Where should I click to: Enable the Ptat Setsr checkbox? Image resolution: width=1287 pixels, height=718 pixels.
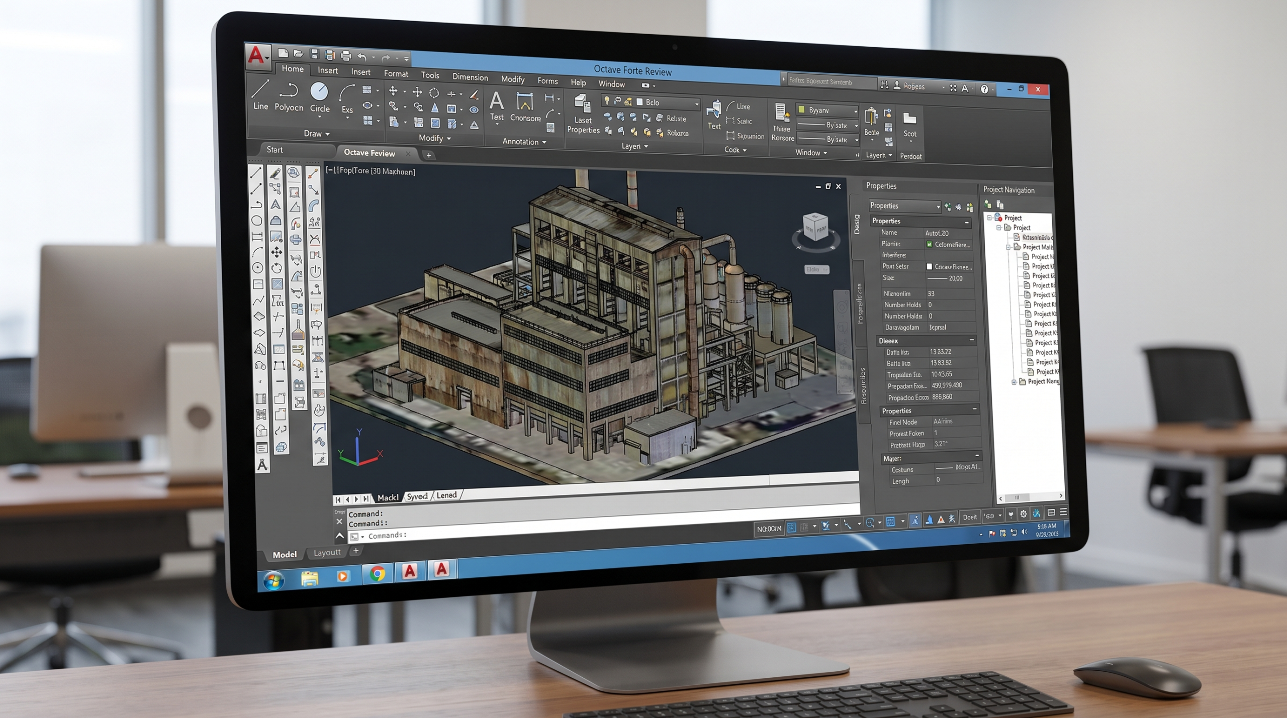click(929, 266)
